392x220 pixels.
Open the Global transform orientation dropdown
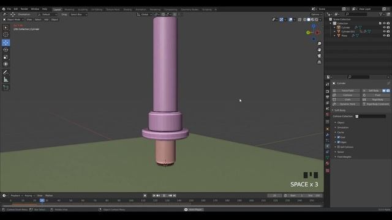point(145,15)
